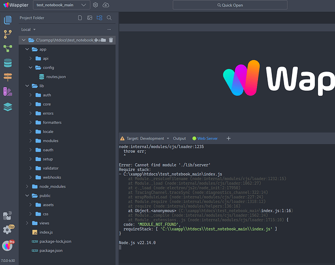The image size is (335, 265).
Task: Open the Database manager sidebar icon
Action: coord(7,63)
